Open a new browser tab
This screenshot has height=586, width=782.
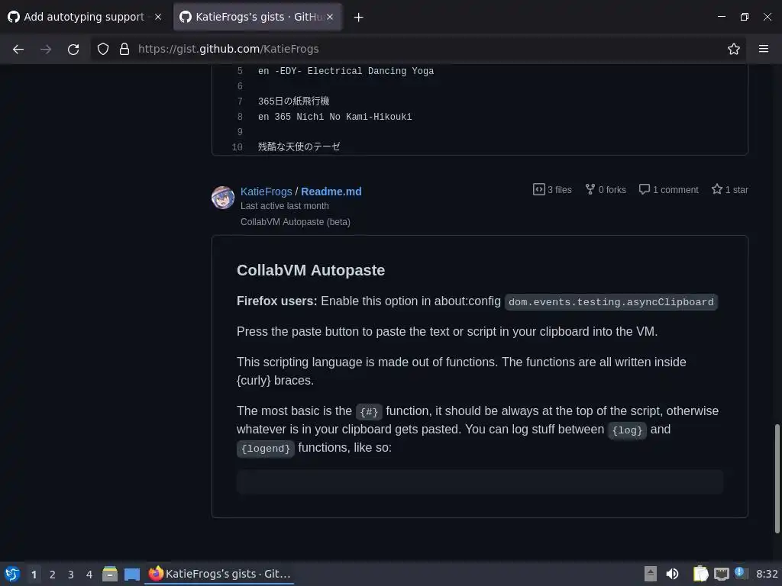point(359,17)
